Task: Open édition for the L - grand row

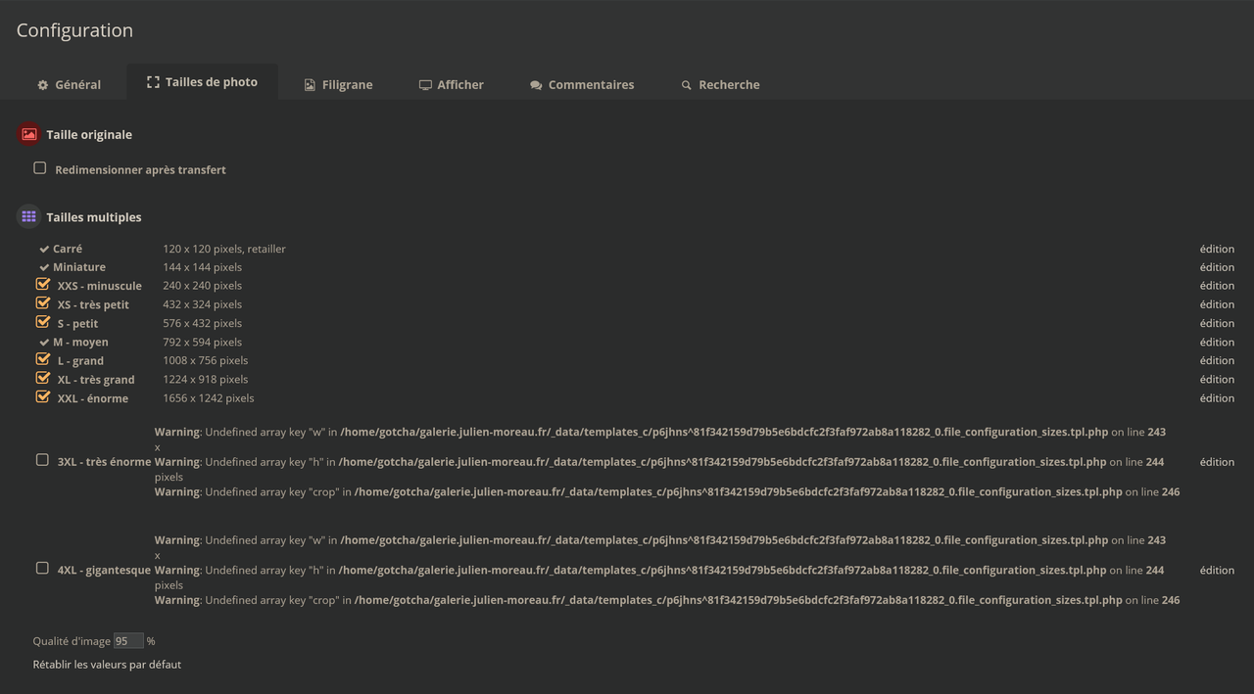Action: pyautogui.click(x=1217, y=361)
